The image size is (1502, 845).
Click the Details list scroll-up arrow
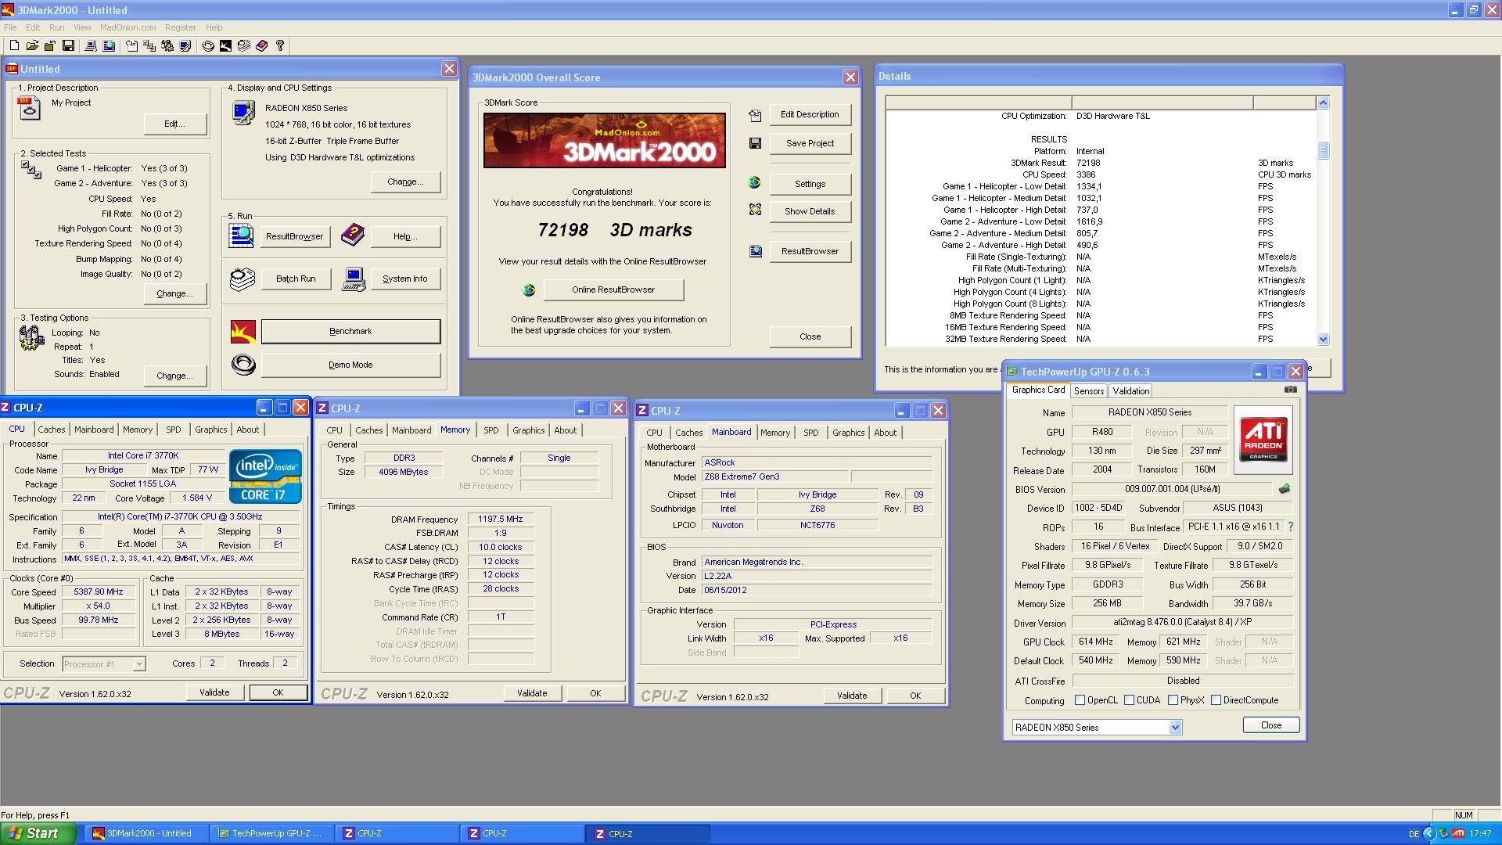pyautogui.click(x=1323, y=103)
